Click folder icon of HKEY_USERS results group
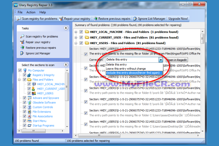The image size is (219, 146). [x=87, y=43]
